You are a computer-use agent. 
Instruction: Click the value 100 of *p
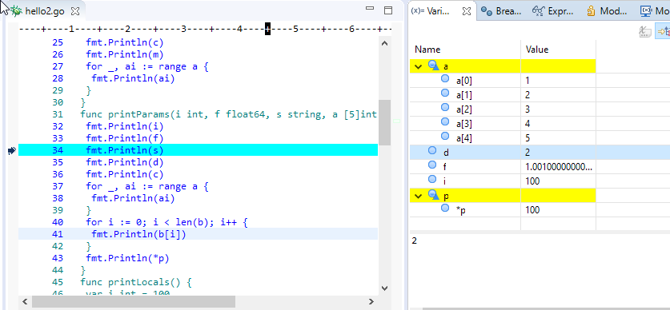click(x=532, y=210)
